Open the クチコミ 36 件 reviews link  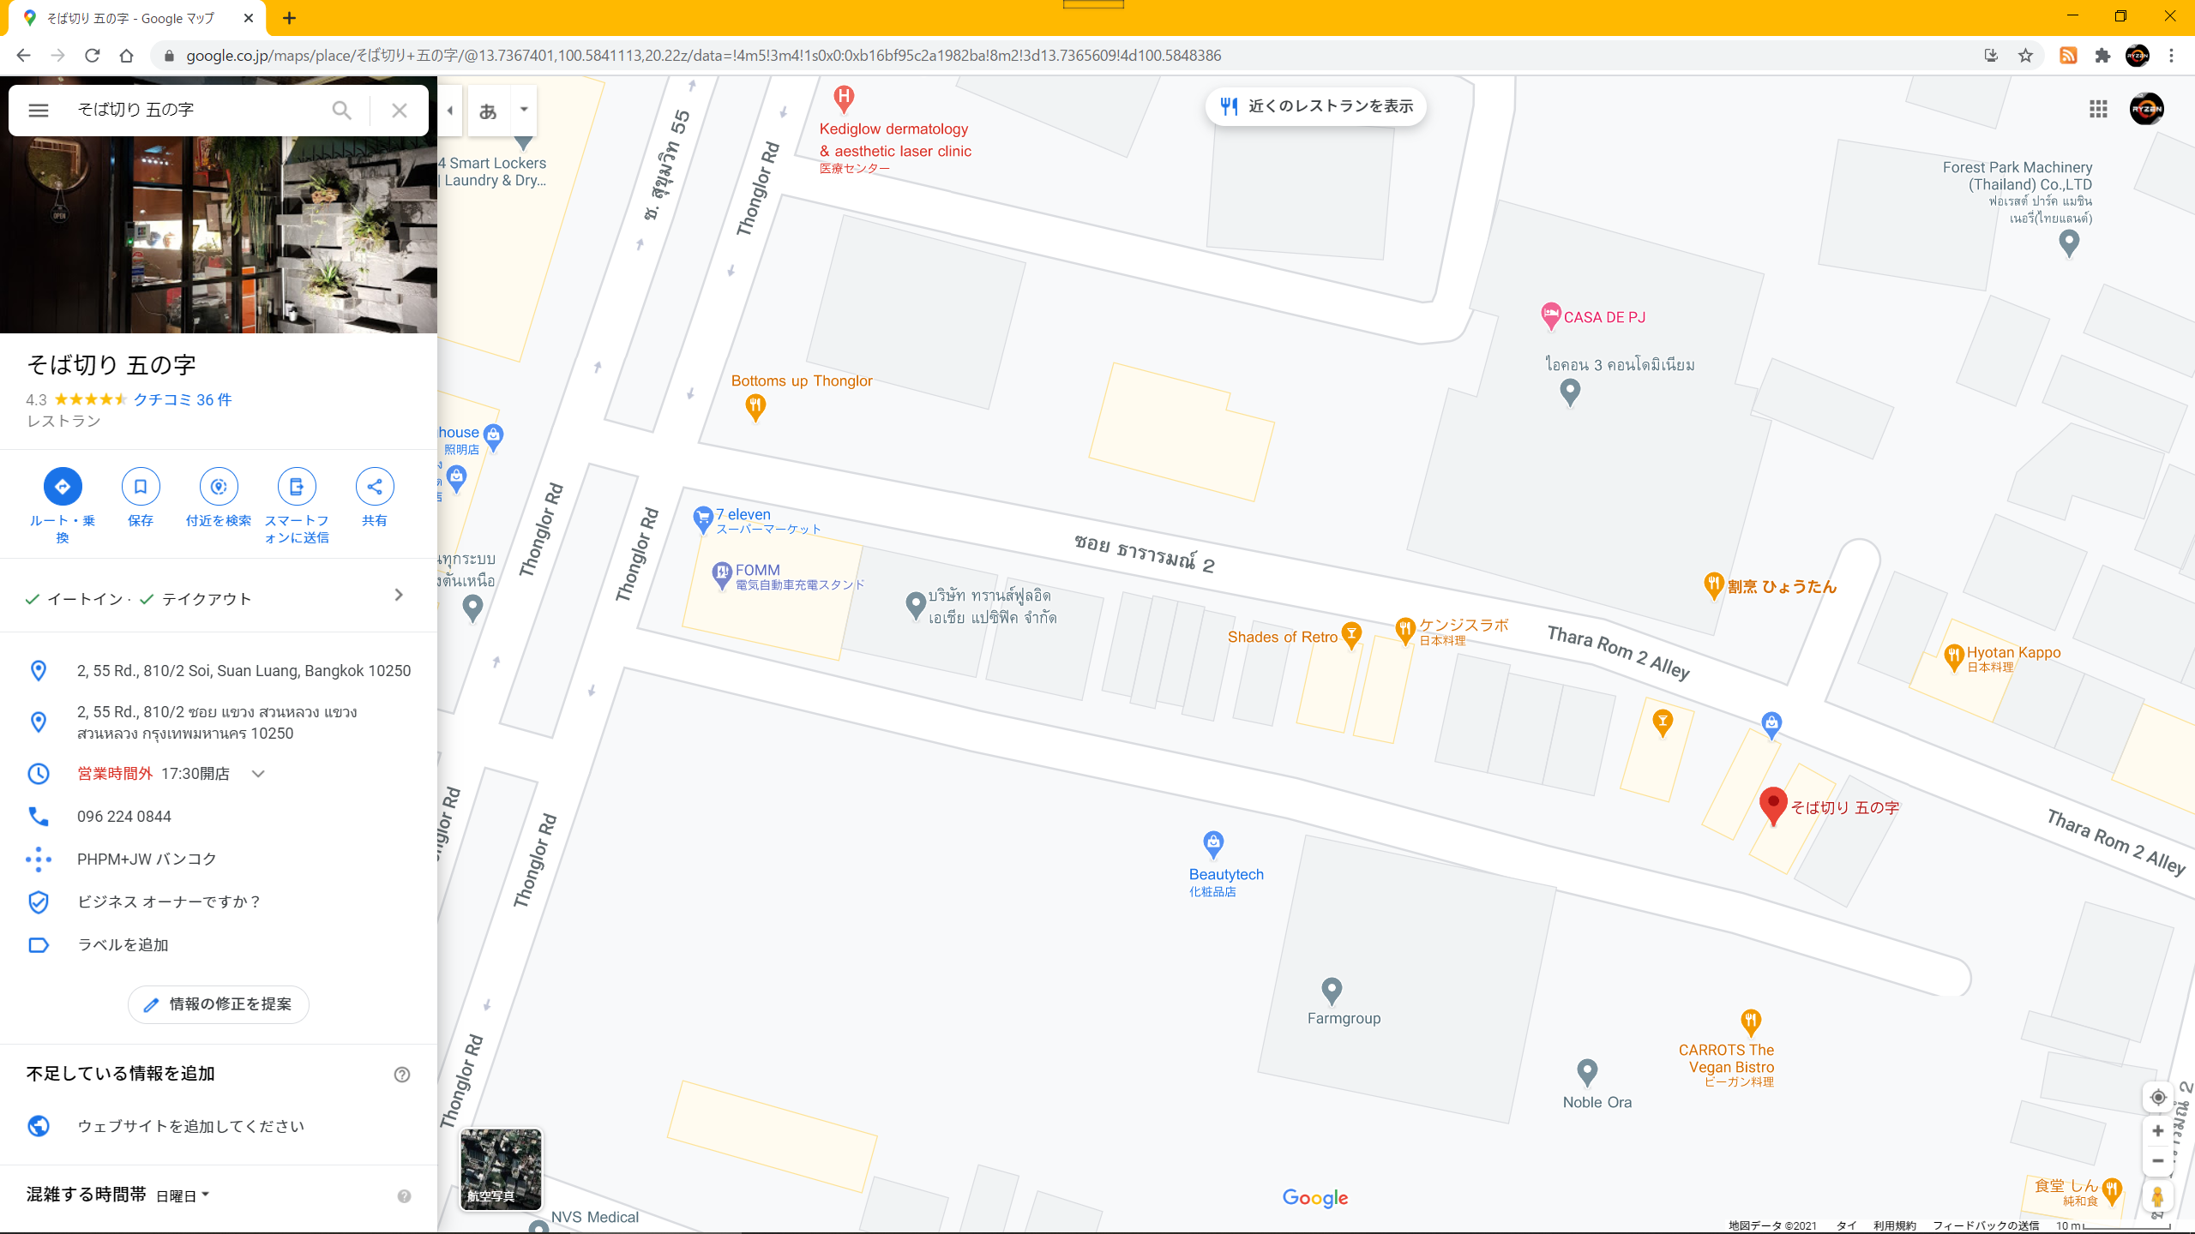click(182, 400)
